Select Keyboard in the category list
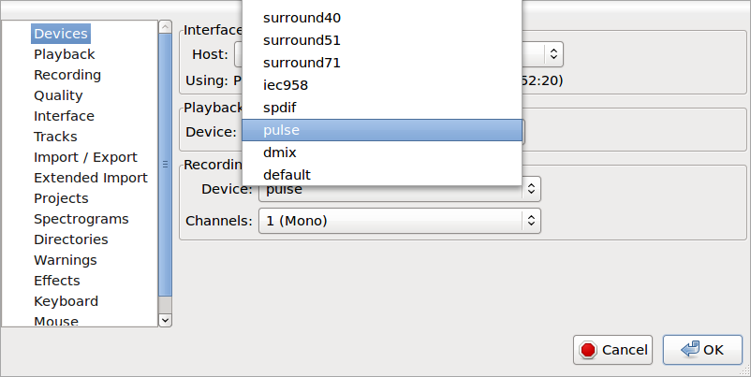The image size is (751, 377). [x=66, y=301]
